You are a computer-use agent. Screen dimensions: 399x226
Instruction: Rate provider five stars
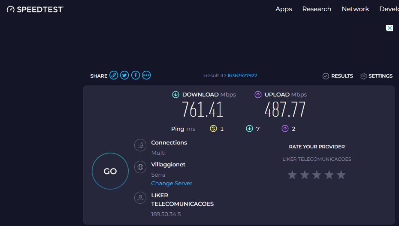pos(341,175)
